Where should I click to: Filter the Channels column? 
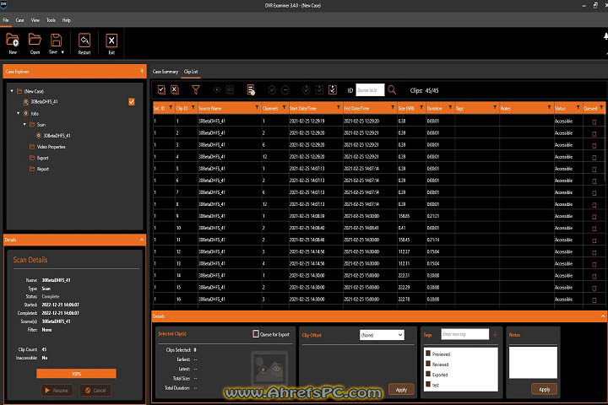[285, 107]
